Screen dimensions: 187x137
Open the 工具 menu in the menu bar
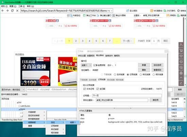click(x=21, y=6)
